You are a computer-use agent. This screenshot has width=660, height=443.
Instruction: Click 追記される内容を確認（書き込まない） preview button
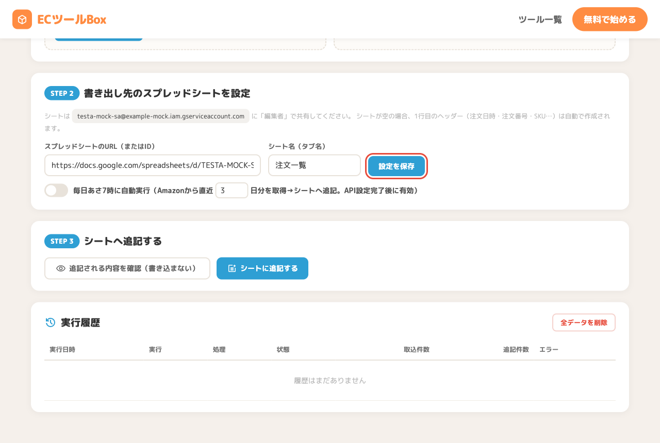click(127, 268)
